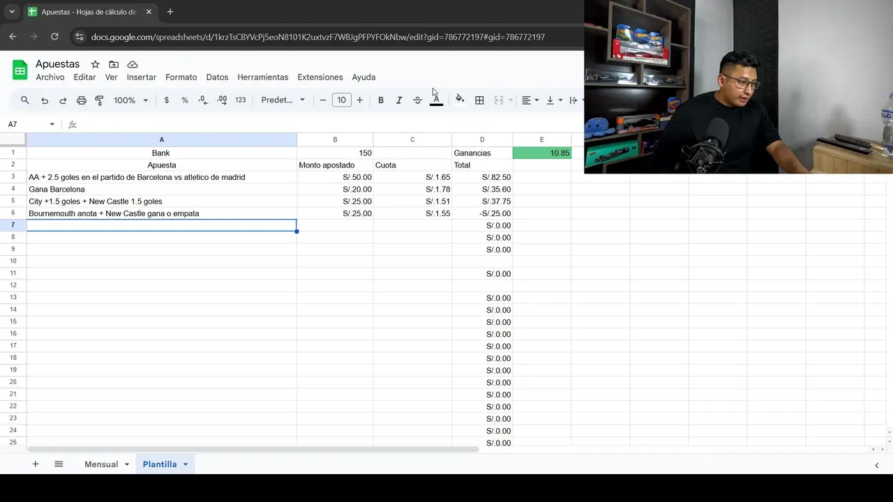Open the Herramientas menu
This screenshot has height=502, width=893.
click(263, 77)
